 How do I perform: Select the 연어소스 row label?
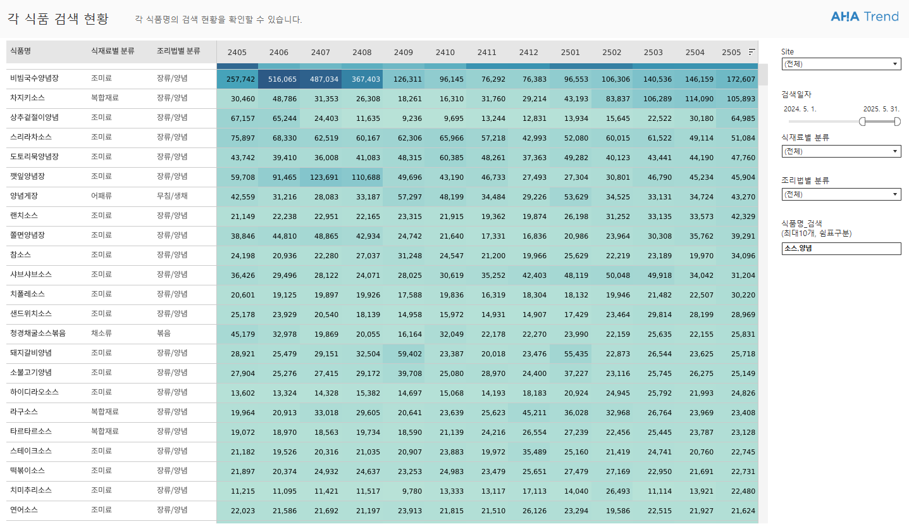click(x=24, y=510)
